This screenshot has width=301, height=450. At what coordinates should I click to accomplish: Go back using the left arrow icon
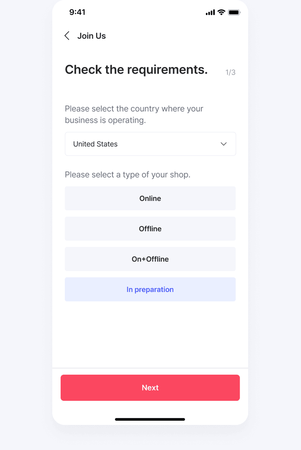[67, 36]
